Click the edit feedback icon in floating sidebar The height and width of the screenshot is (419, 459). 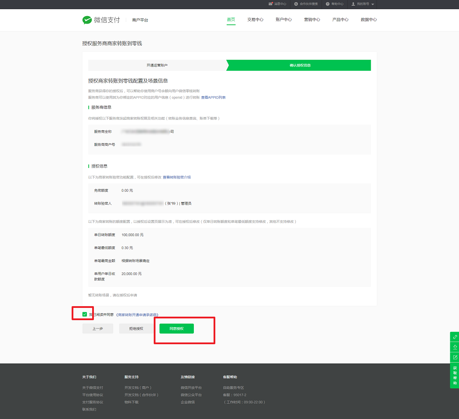coord(455,357)
